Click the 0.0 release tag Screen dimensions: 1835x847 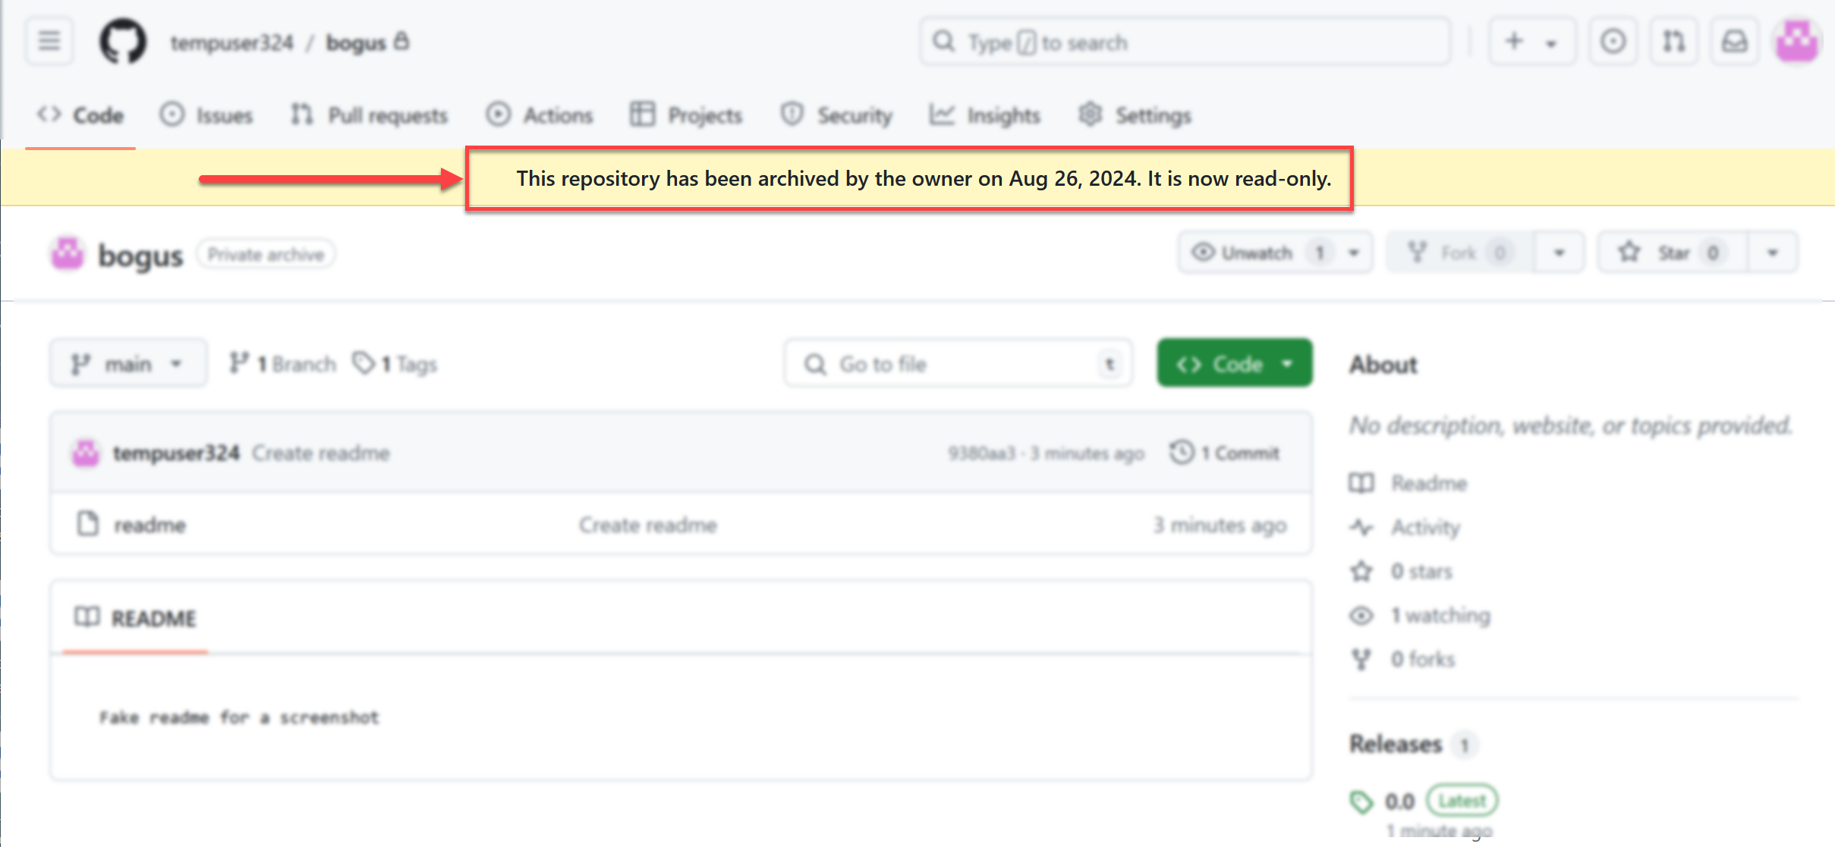tap(1399, 801)
